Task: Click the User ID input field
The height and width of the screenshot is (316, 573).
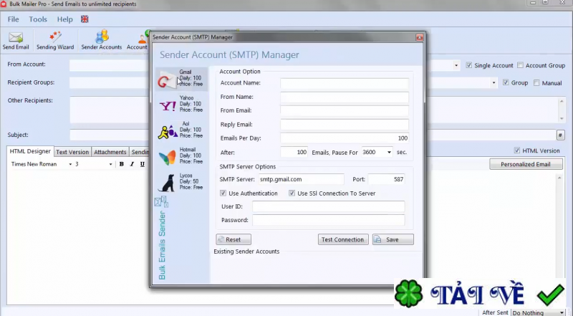Action: [329, 206]
